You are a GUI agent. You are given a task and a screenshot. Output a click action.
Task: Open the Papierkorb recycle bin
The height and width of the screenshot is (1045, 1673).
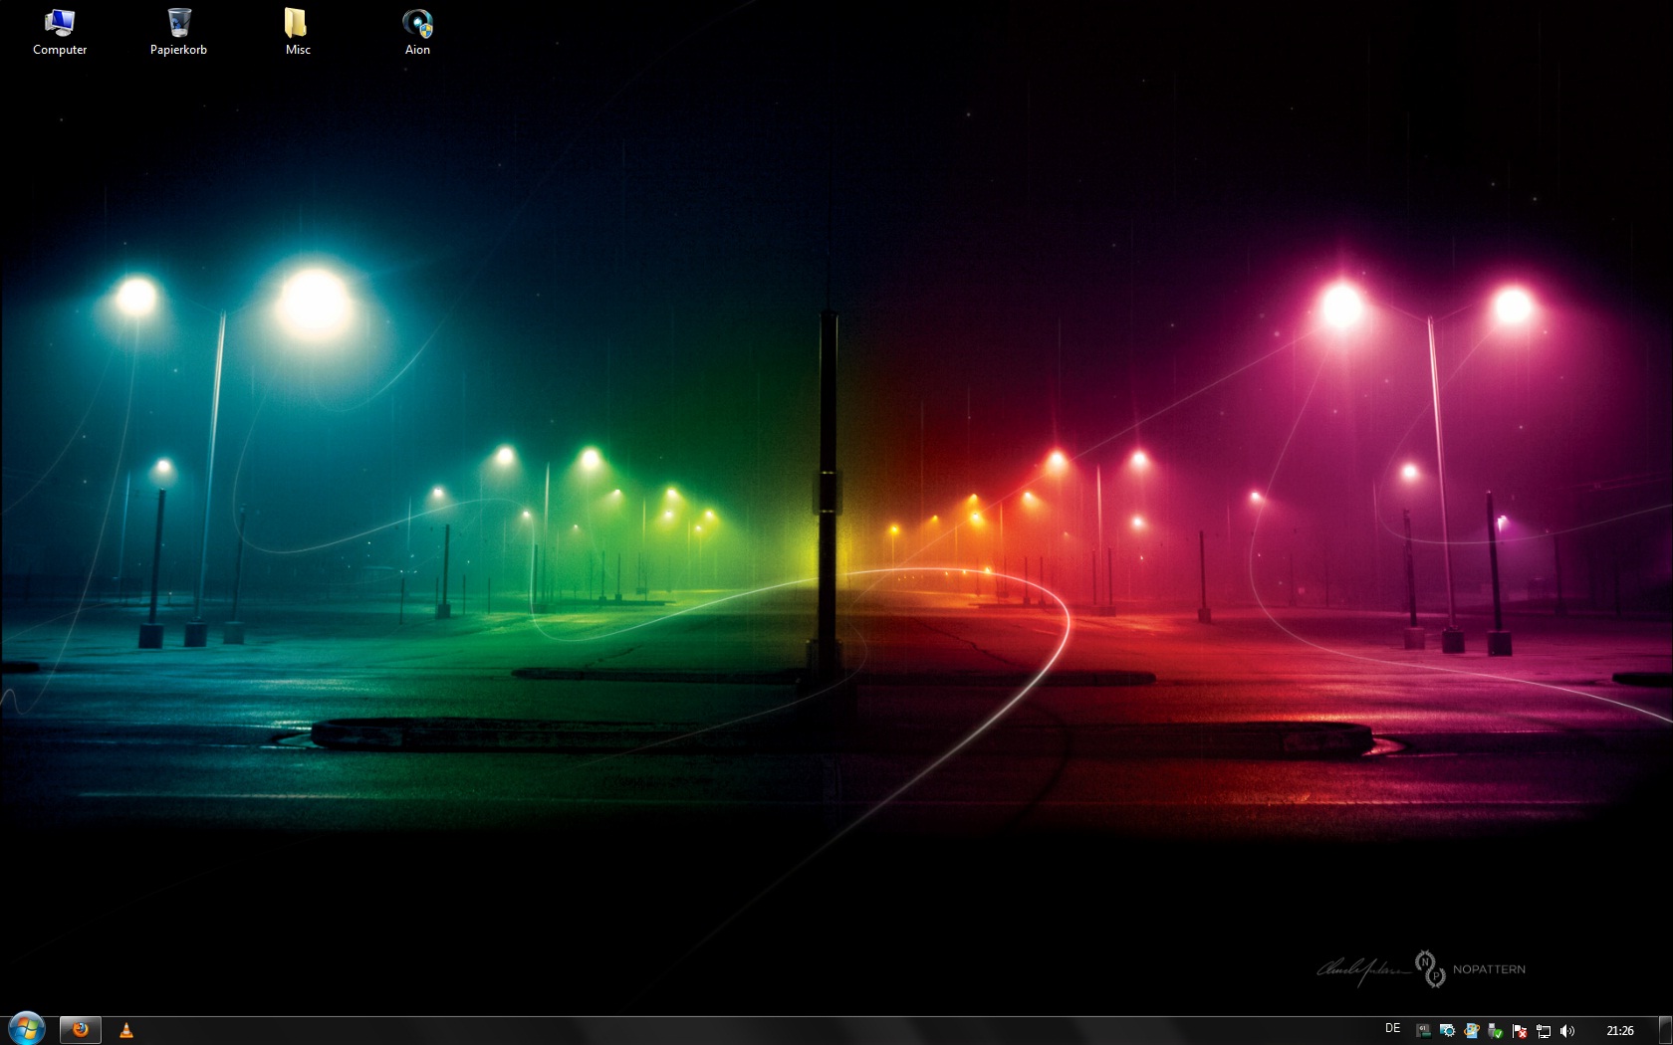(x=179, y=32)
